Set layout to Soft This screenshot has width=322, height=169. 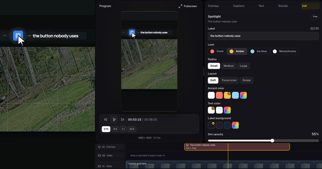[213, 80]
